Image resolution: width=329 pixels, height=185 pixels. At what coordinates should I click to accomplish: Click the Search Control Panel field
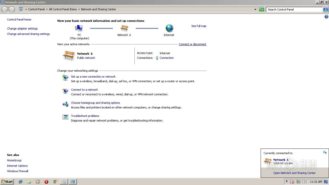coord(295,10)
